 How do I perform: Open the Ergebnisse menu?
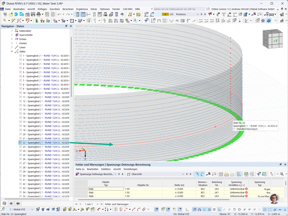tap(82, 9)
